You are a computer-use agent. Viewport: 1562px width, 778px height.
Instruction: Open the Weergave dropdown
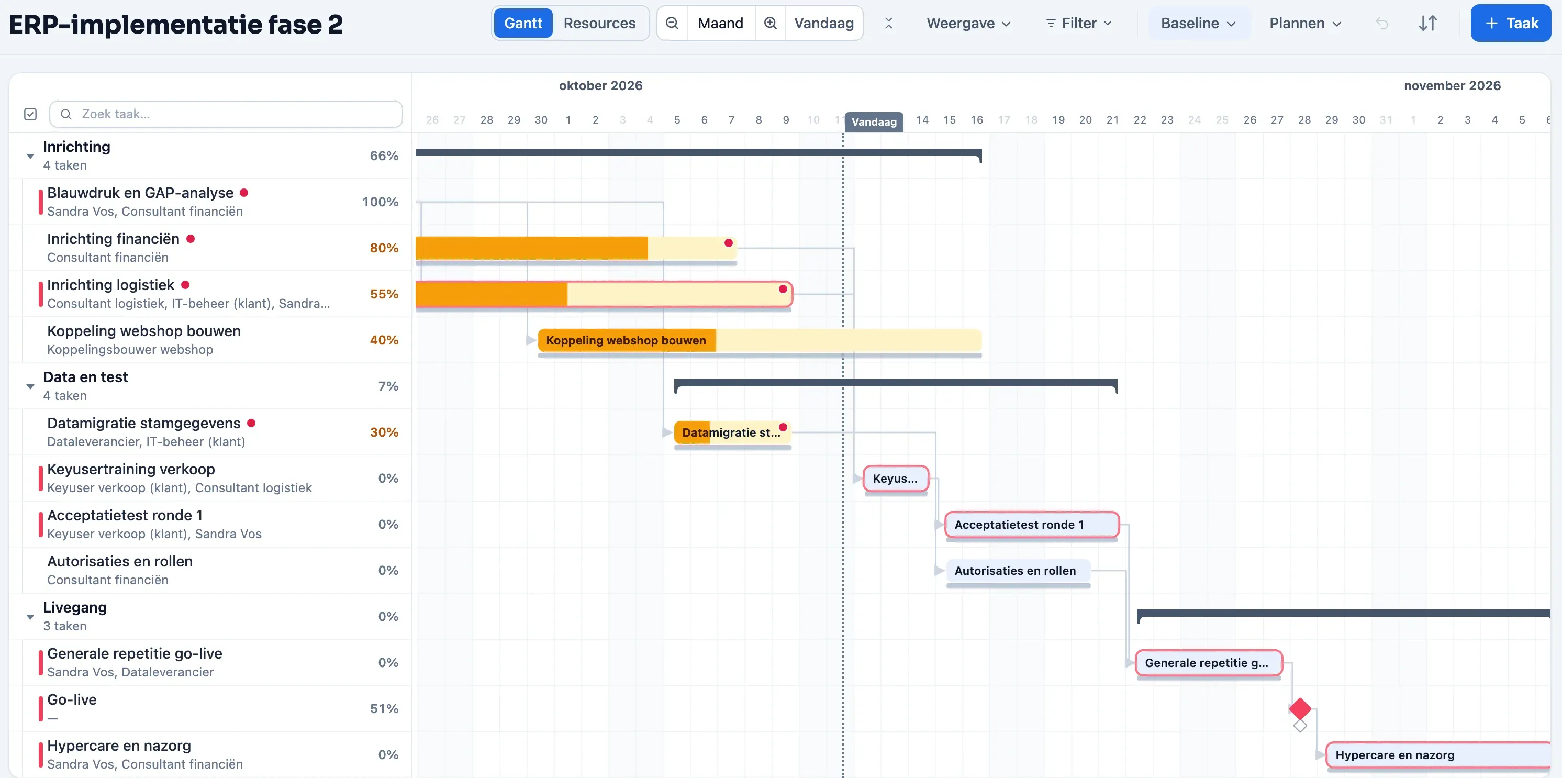click(968, 23)
